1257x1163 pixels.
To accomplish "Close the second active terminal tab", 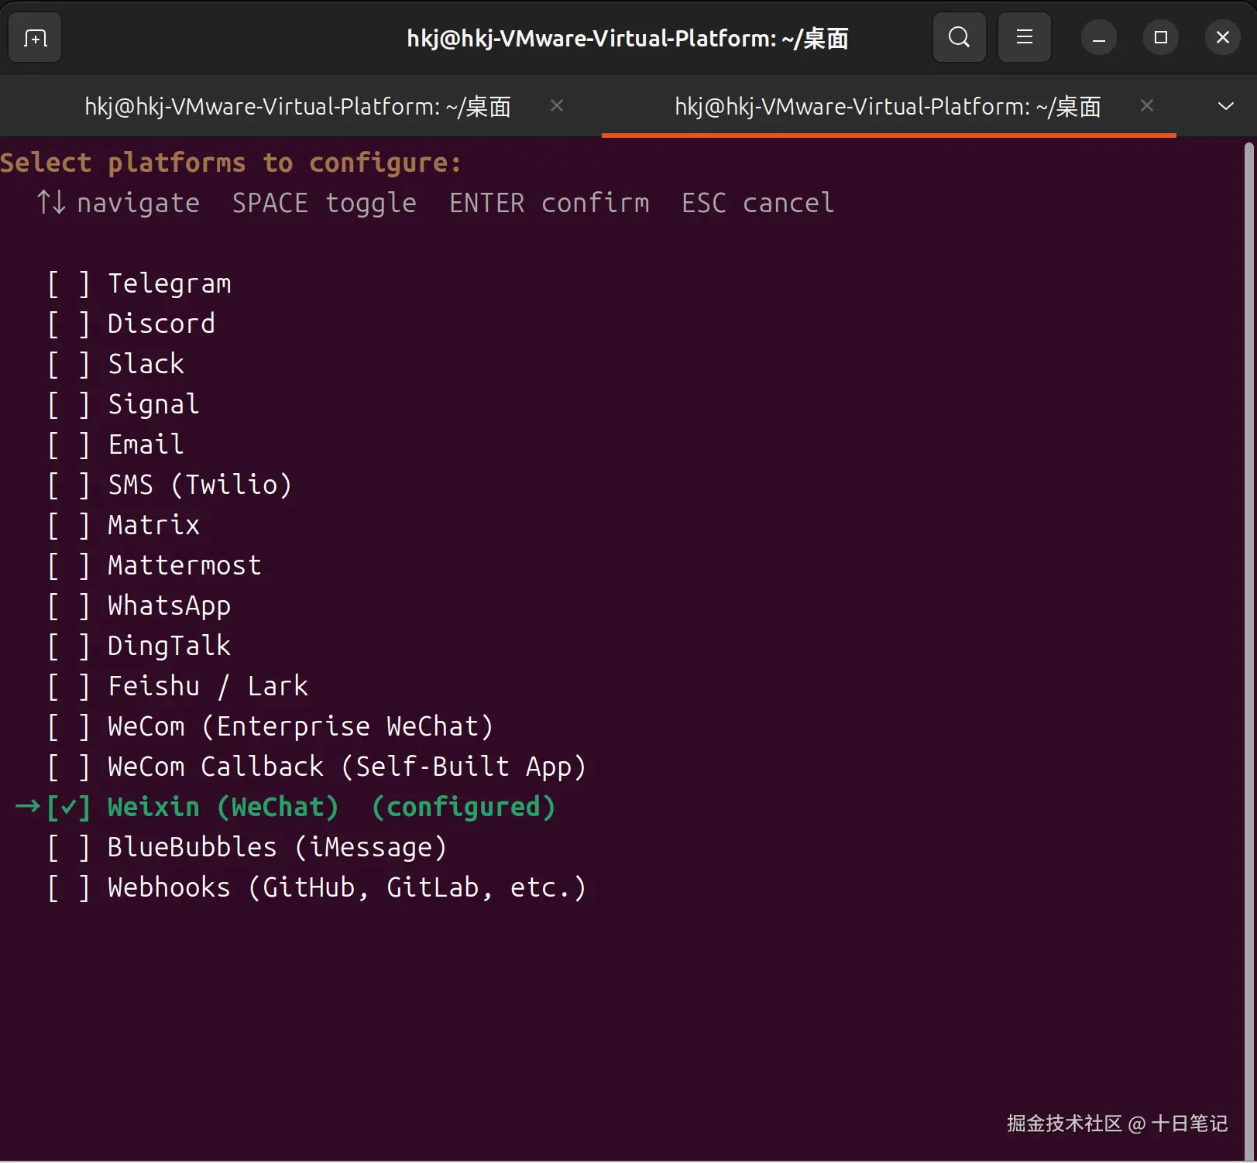I will 1147,105.
